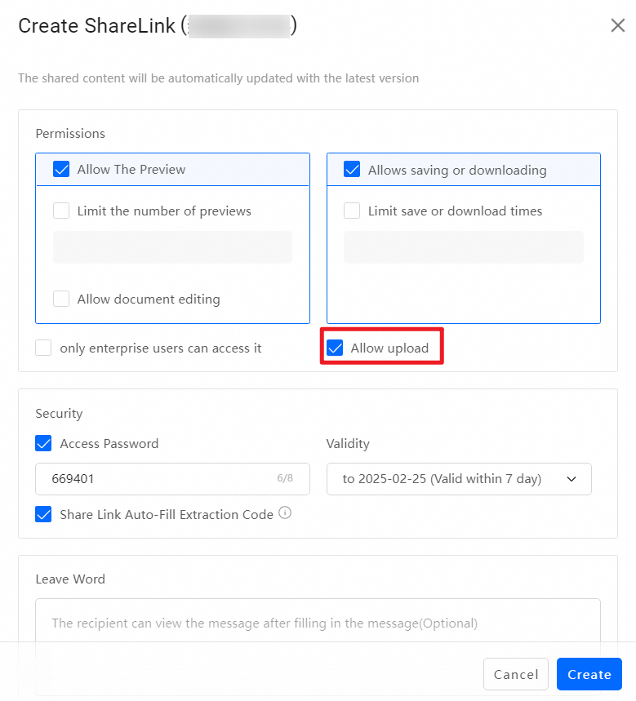Uncheck Share Link Auto-Fill Extraction Code

[43, 514]
